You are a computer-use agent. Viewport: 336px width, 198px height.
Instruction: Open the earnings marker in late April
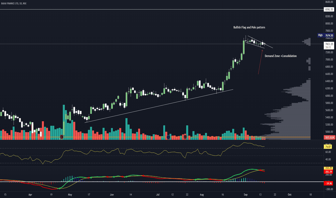pos(62,137)
